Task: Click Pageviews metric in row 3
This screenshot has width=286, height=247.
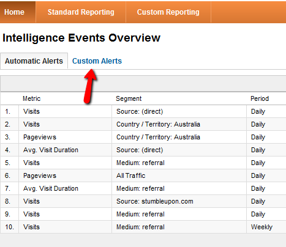Action: coord(40,137)
